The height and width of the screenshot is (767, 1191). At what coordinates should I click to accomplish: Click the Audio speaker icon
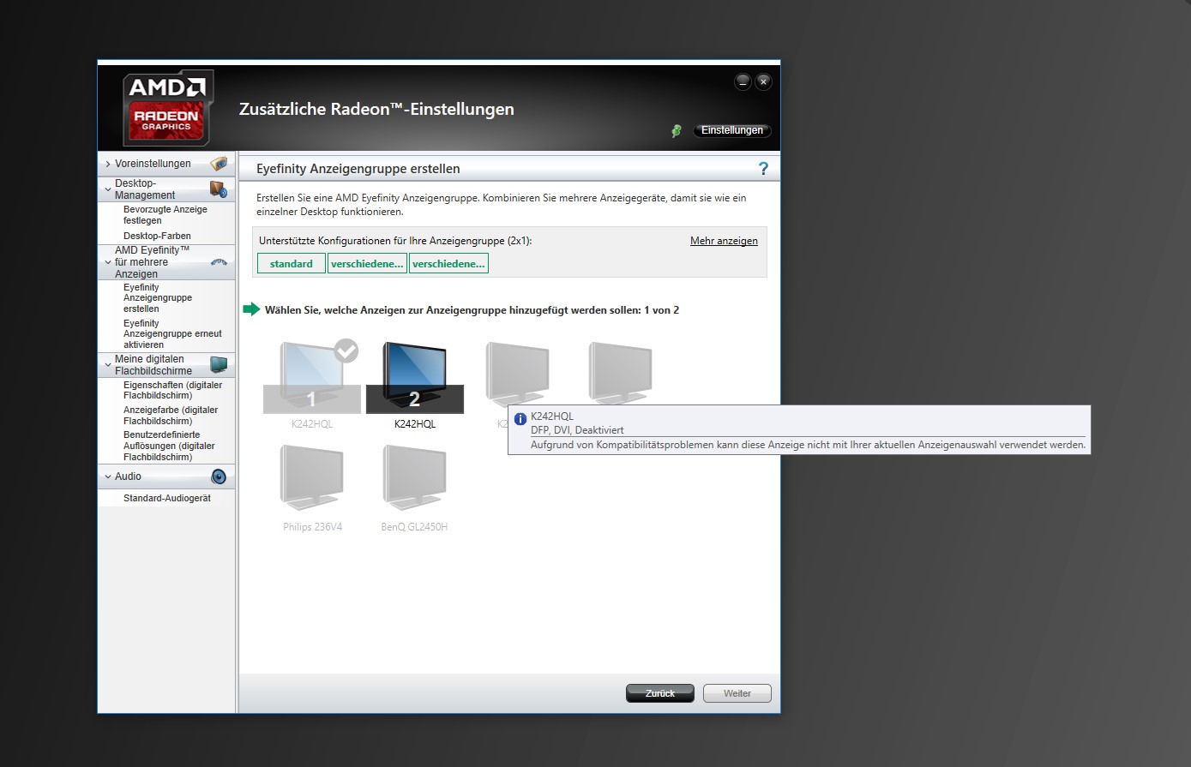219,476
